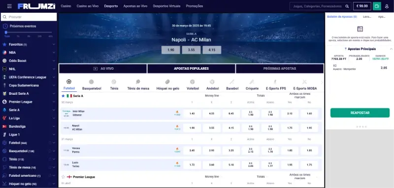Click the search magnifier in top bar
The width and height of the screenshot is (394, 188).
click(x=347, y=6)
